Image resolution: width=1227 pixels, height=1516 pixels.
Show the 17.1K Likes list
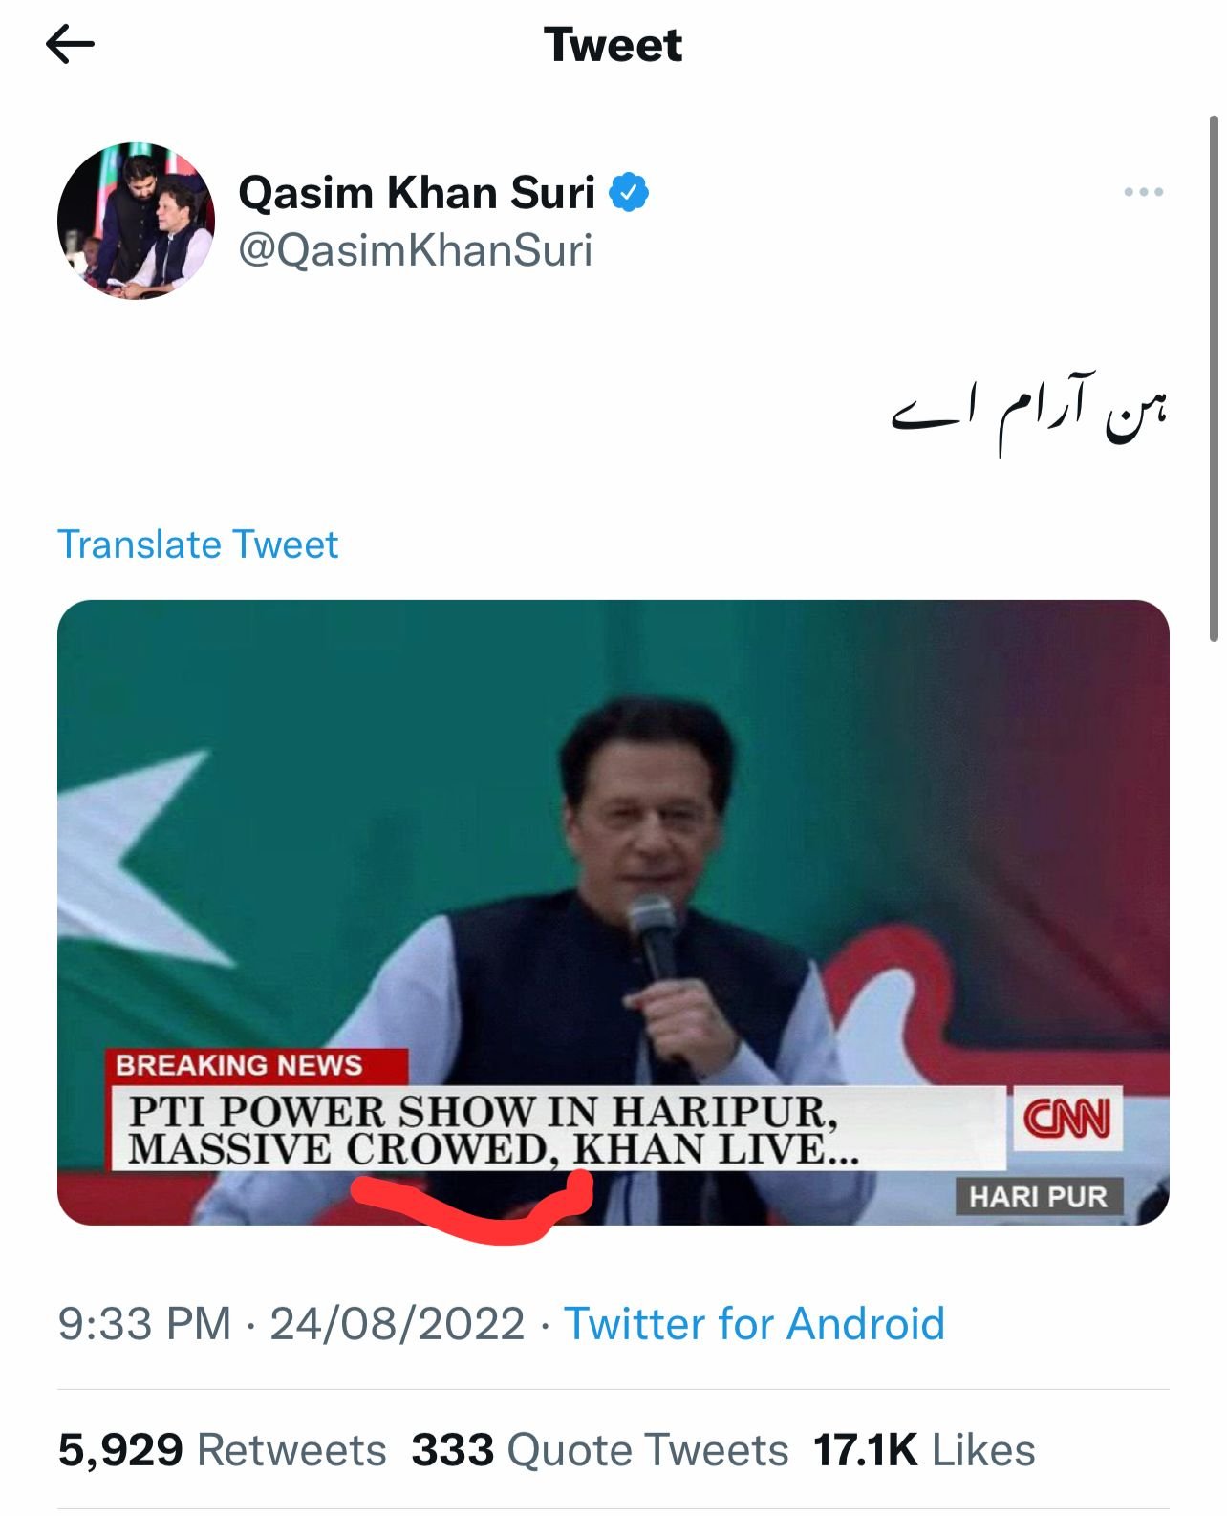(924, 1449)
